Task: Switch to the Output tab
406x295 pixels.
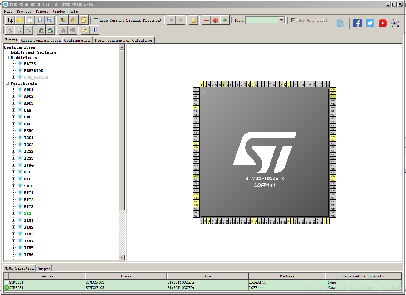Action: (44, 269)
